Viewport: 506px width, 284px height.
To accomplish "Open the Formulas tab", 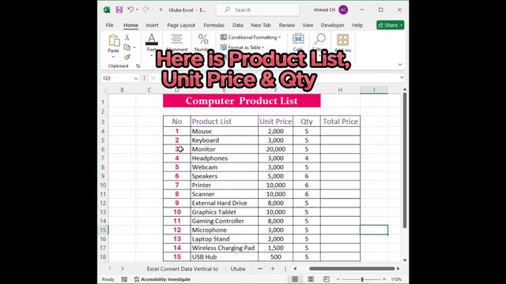I will point(214,25).
